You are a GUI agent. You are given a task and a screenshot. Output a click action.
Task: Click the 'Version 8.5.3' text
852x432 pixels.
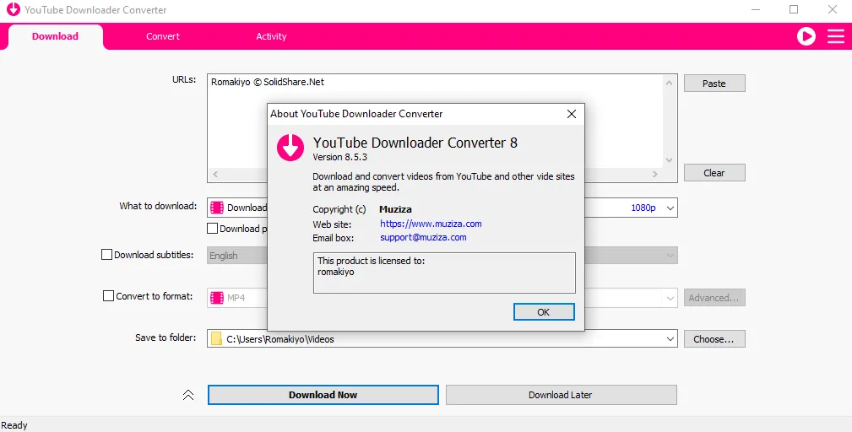point(339,157)
